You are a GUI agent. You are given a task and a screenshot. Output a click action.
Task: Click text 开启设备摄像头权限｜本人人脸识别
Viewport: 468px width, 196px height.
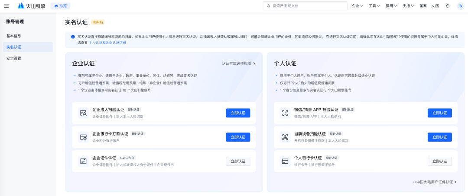pos(321,141)
